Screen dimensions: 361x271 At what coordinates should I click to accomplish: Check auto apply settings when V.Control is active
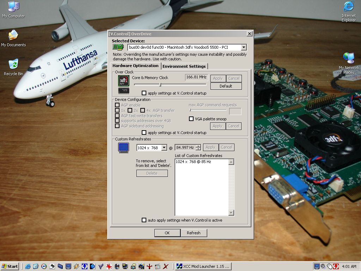(x=144, y=220)
